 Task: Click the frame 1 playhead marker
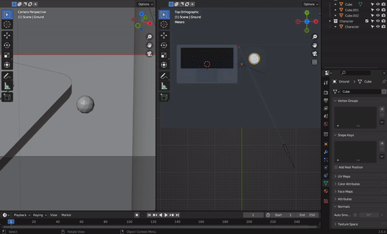pos(11,222)
